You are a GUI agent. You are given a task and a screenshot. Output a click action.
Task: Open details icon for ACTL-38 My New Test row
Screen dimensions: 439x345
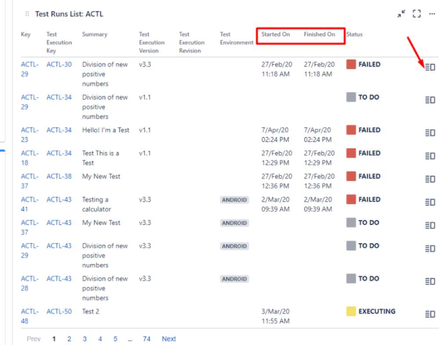click(430, 179)
